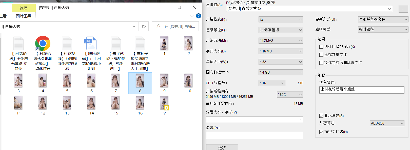Open the archive name combo box dropdown

click(389, 9)
